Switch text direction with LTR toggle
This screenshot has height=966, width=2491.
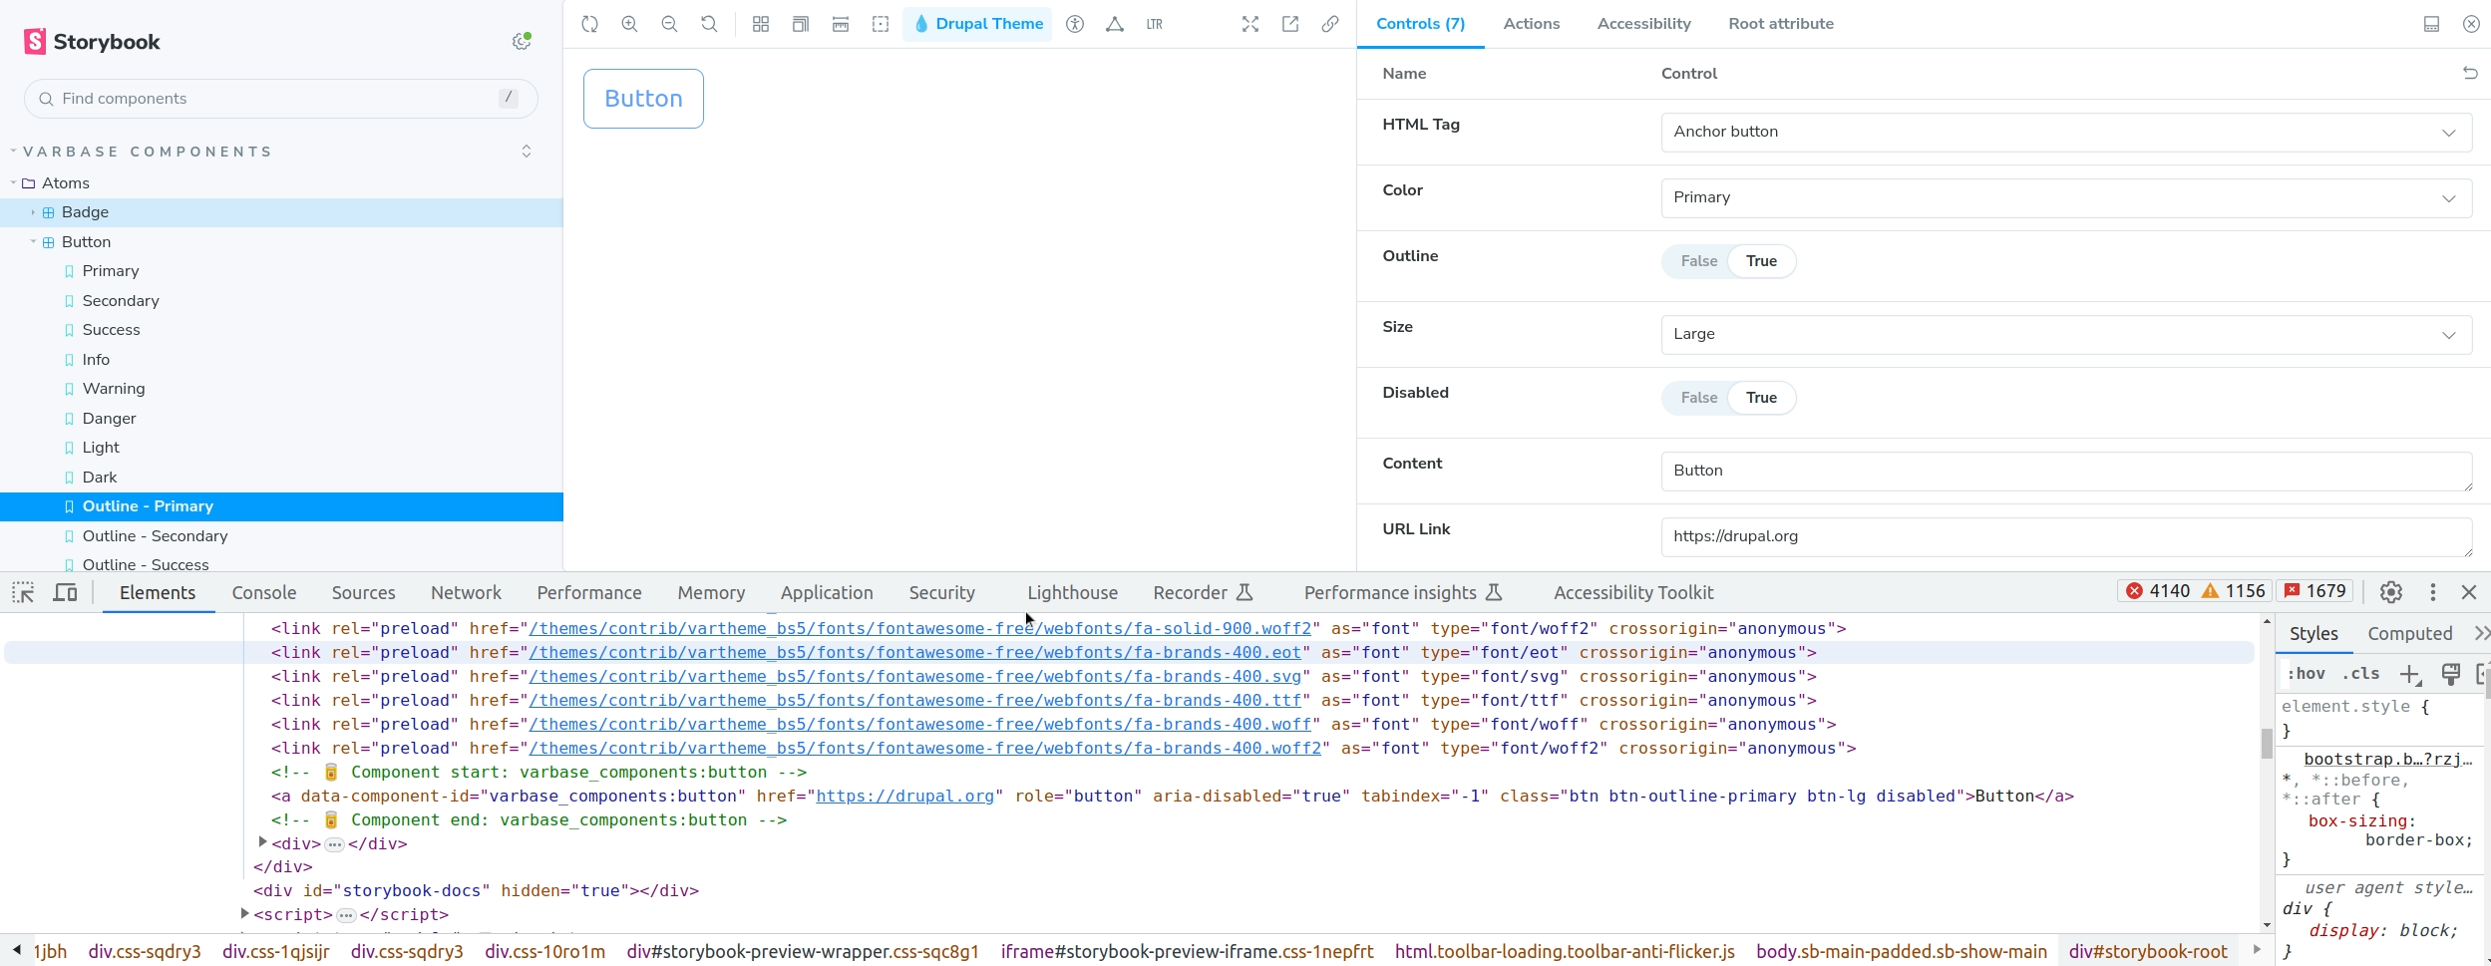tap(1155, 24)
